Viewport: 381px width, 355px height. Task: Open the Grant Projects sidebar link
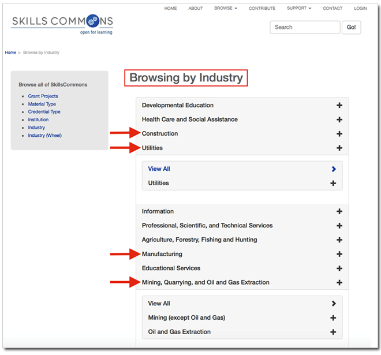click(x=43, y=96)
